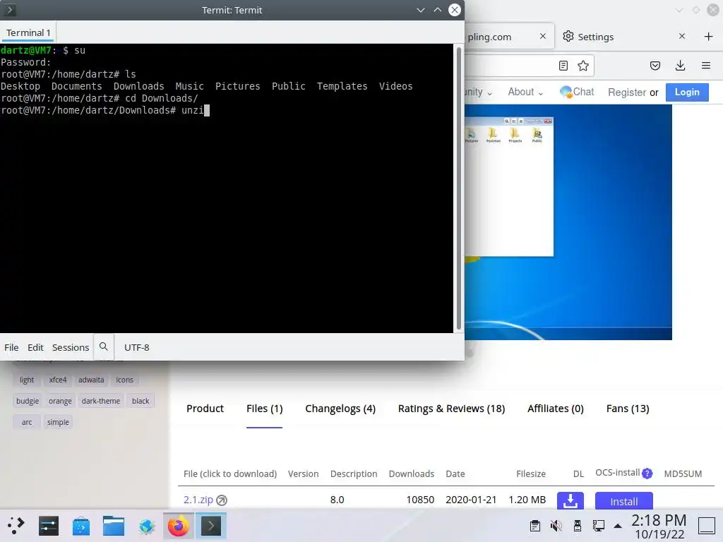Click the adwaita tag
The height and width of the screenshot is (542, 723).
(x=91, y=380)
